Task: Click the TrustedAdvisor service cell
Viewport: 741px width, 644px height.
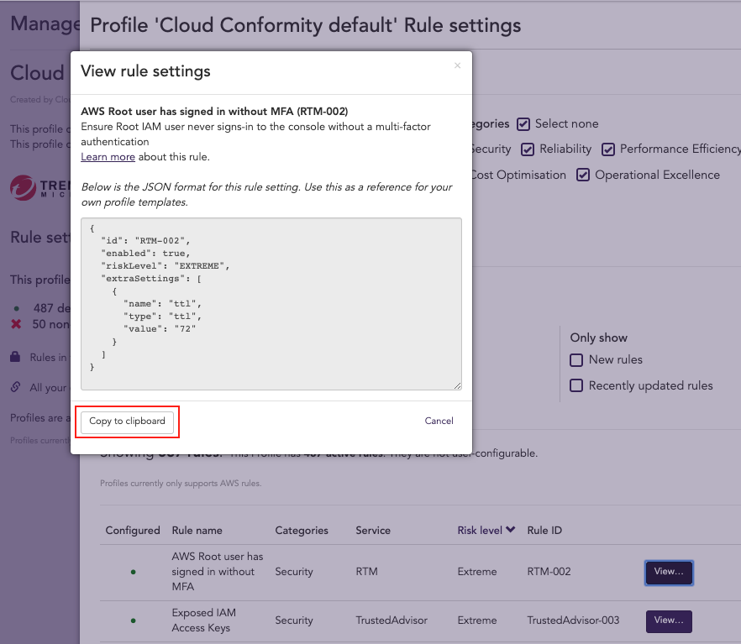Action: (392, 620)
